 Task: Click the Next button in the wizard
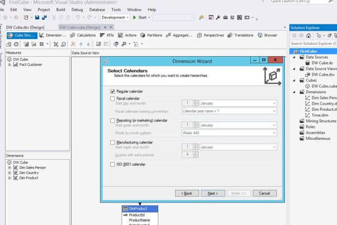(x=213, y=193)
